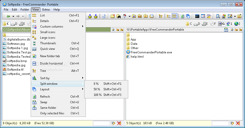
Task: Click the folder tree toolbar icon
Action: pos(160,16)
